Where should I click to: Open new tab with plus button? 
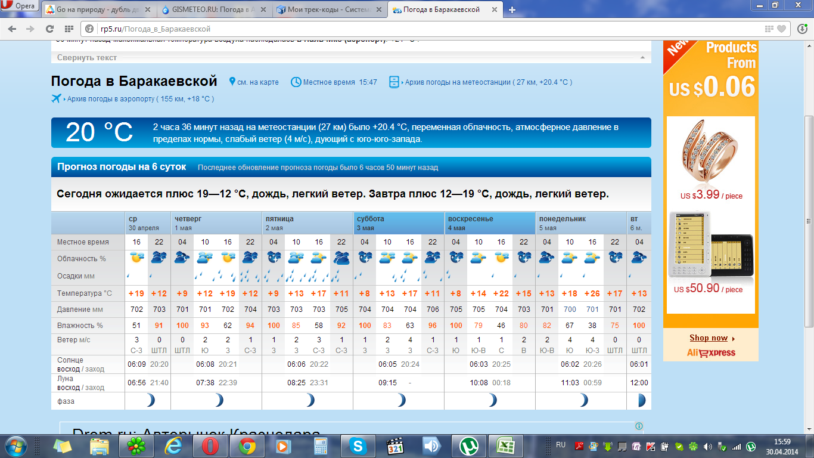click(x=512, y=10)
